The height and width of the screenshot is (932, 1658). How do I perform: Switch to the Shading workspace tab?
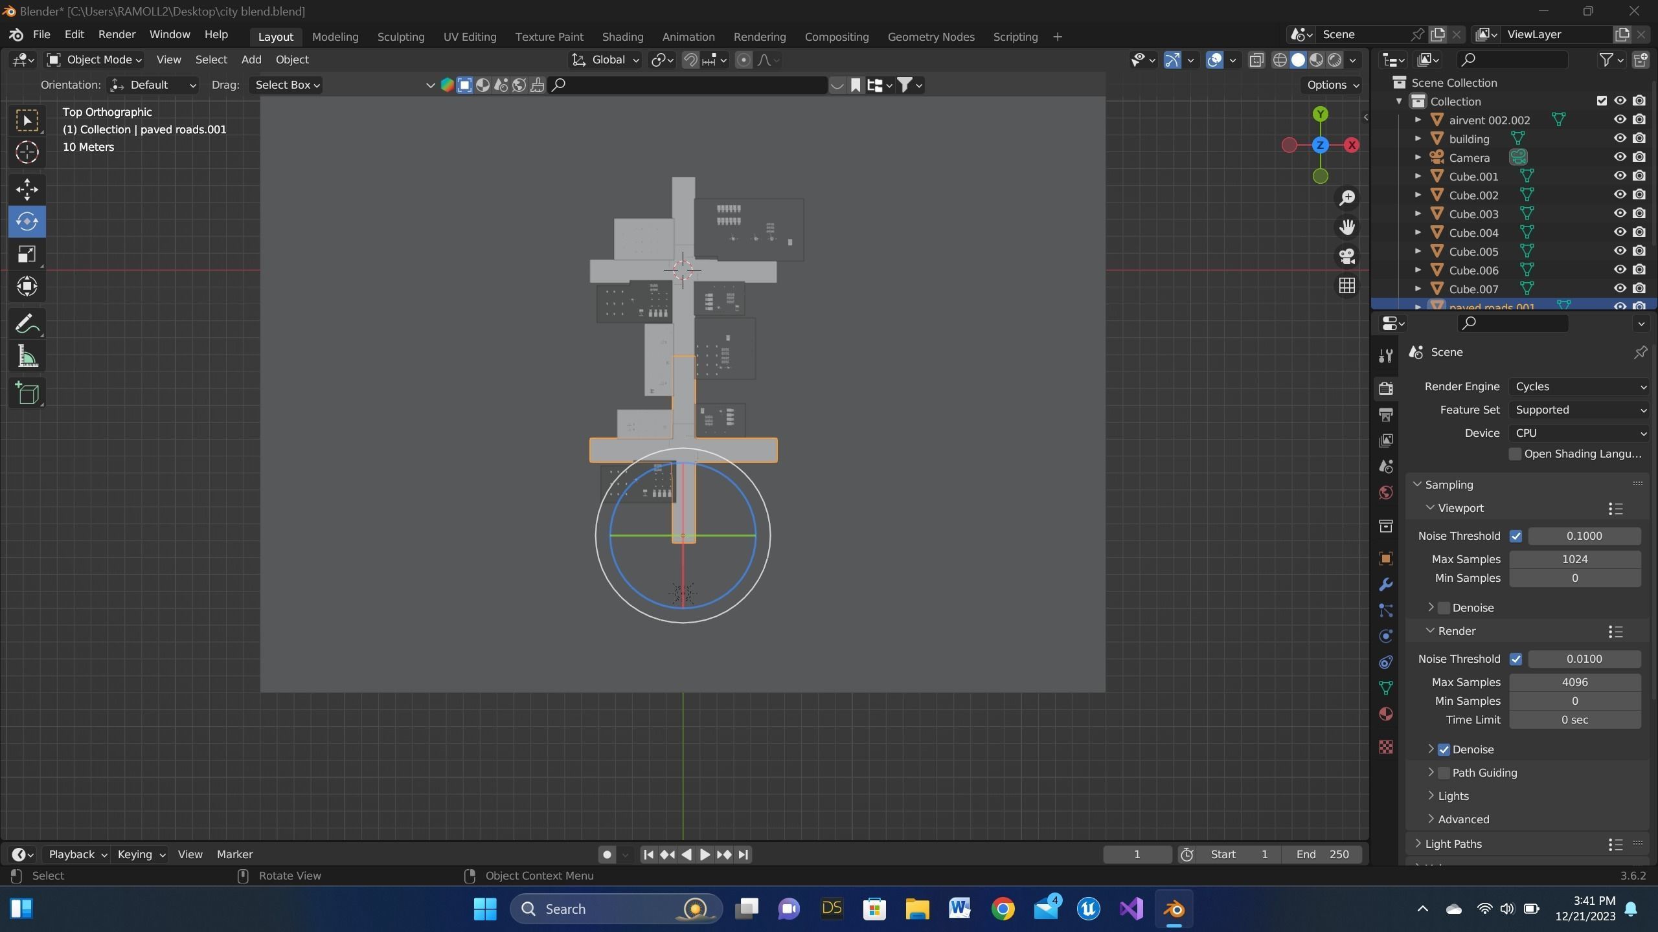pyautogui.click(x=622, y=37)
